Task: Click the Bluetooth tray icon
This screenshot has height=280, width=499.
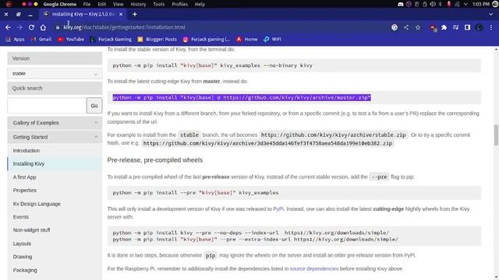Action: [x=441, y=4]
